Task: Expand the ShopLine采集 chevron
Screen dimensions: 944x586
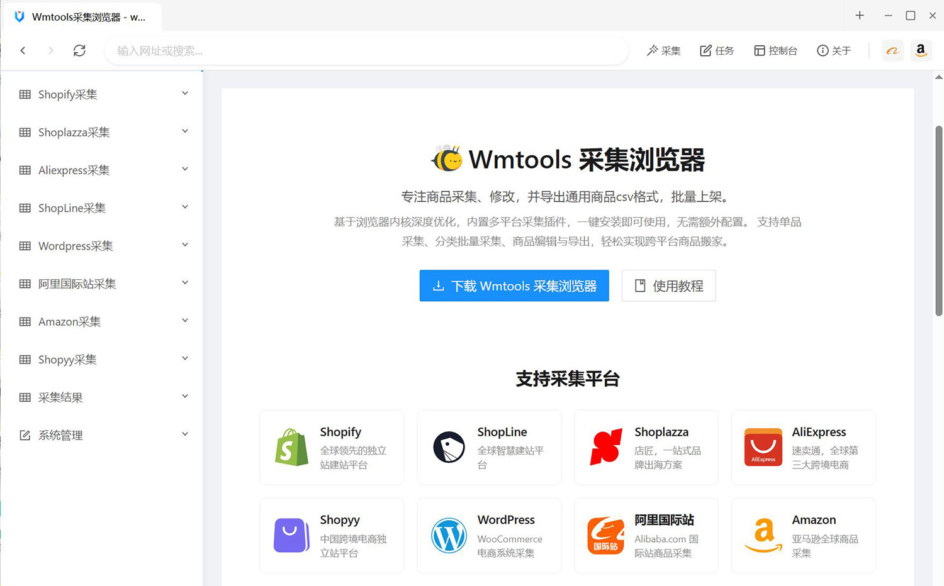Action: (x=185, y=207)
